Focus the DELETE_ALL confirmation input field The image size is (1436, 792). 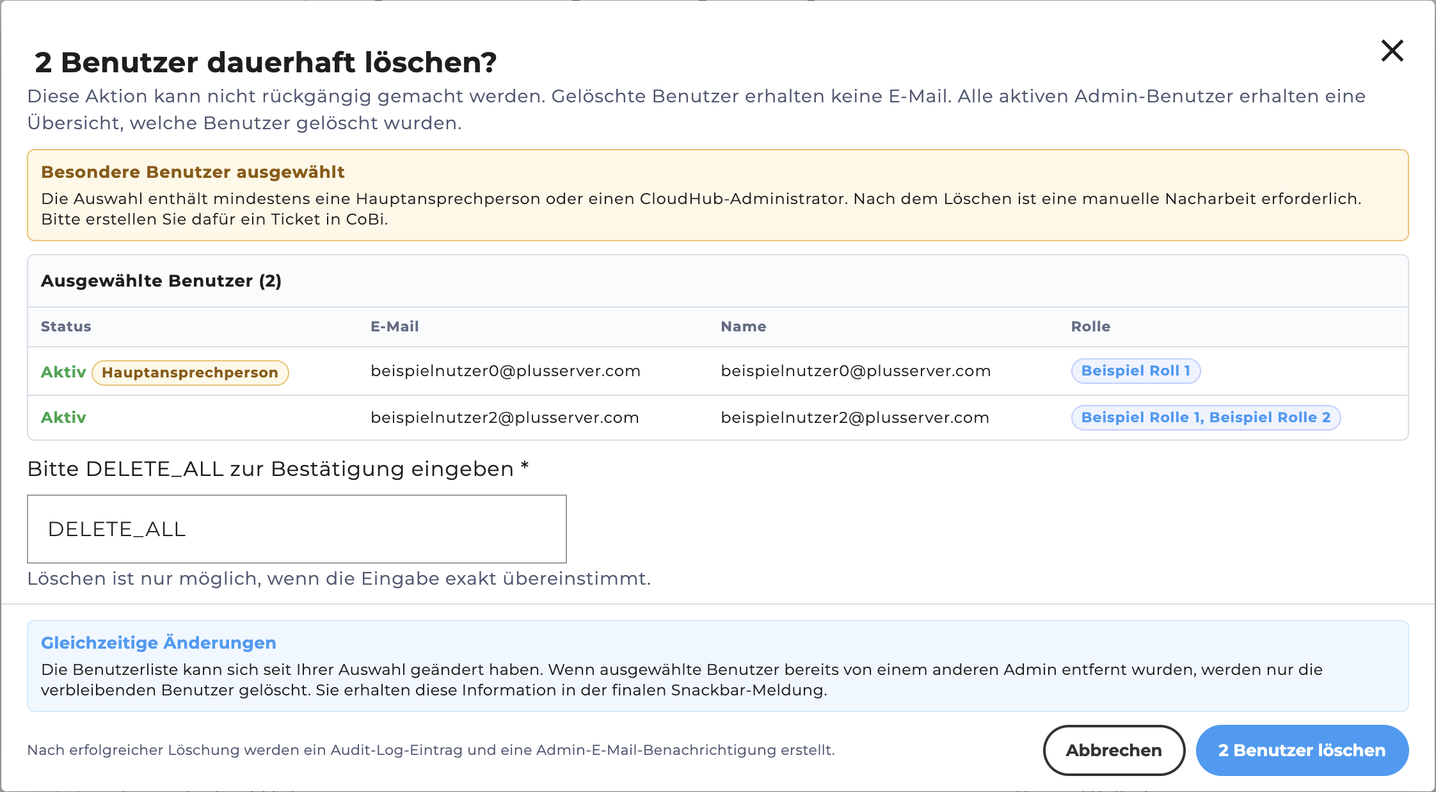tap(297, 529)
